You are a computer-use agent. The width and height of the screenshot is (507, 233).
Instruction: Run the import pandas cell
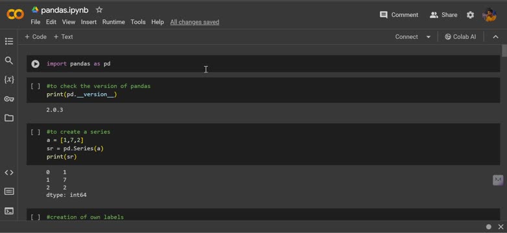pos(35,64)
